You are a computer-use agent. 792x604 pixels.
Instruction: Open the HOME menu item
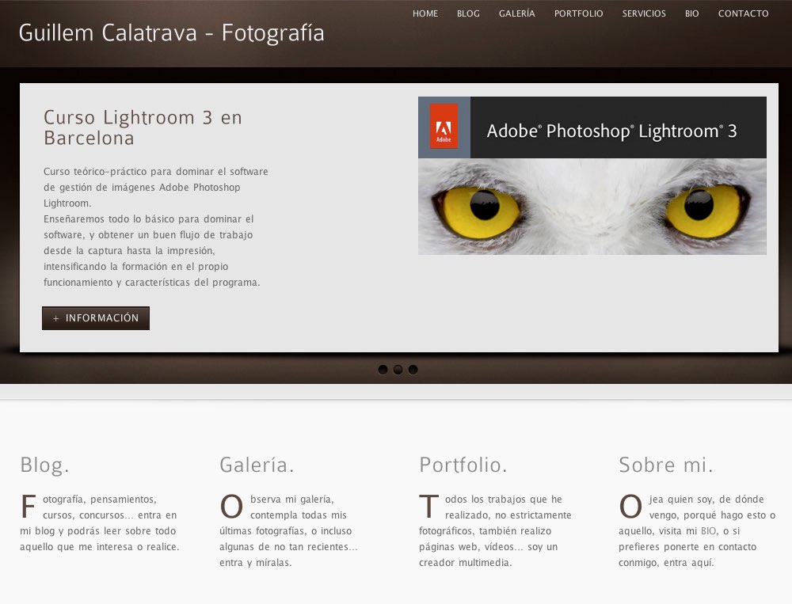425,13
